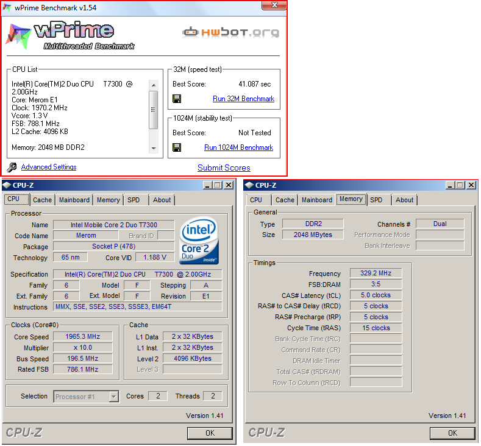
Task: Click the Multiplier x 10.0 field
Action: [82, 348]
